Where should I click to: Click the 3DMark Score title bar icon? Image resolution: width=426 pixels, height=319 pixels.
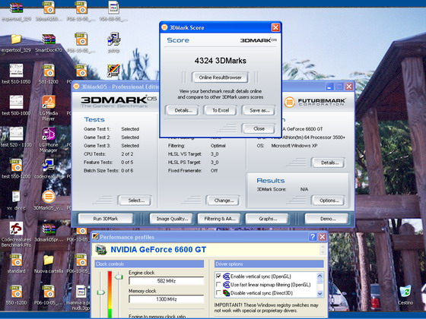click(164, 27)
